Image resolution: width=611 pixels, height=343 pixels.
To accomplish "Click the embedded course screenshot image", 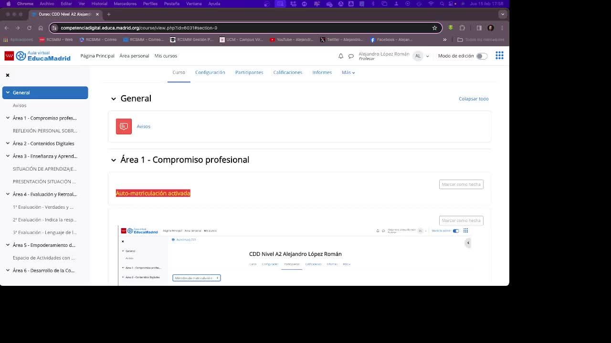I will click(x=295, y=256).
